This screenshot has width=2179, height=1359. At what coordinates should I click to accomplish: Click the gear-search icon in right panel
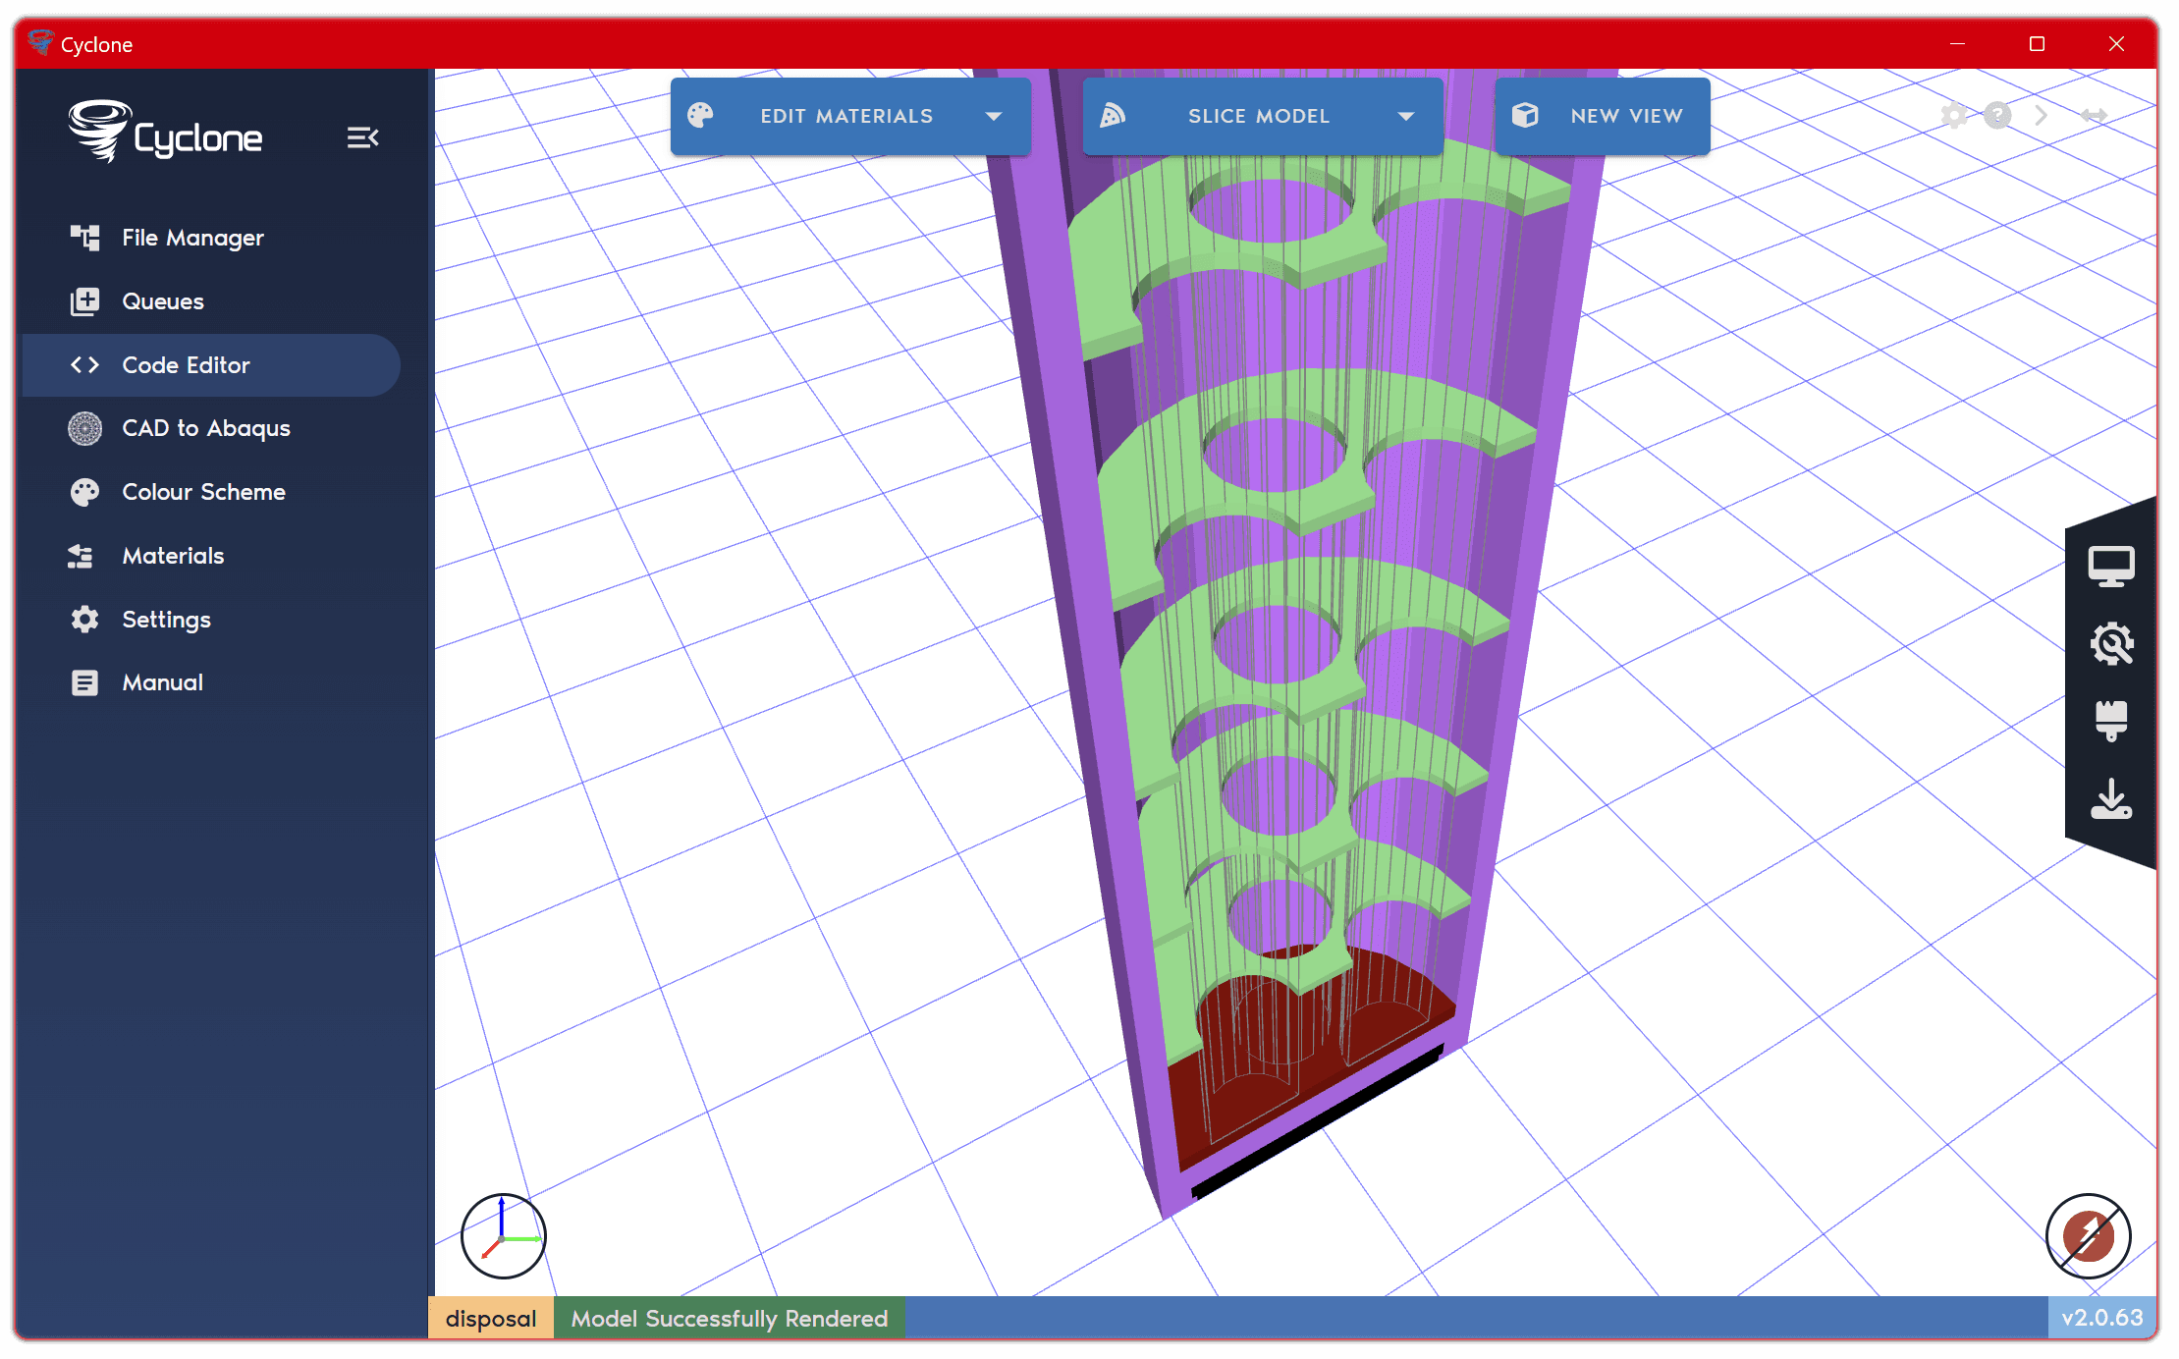2110,644
